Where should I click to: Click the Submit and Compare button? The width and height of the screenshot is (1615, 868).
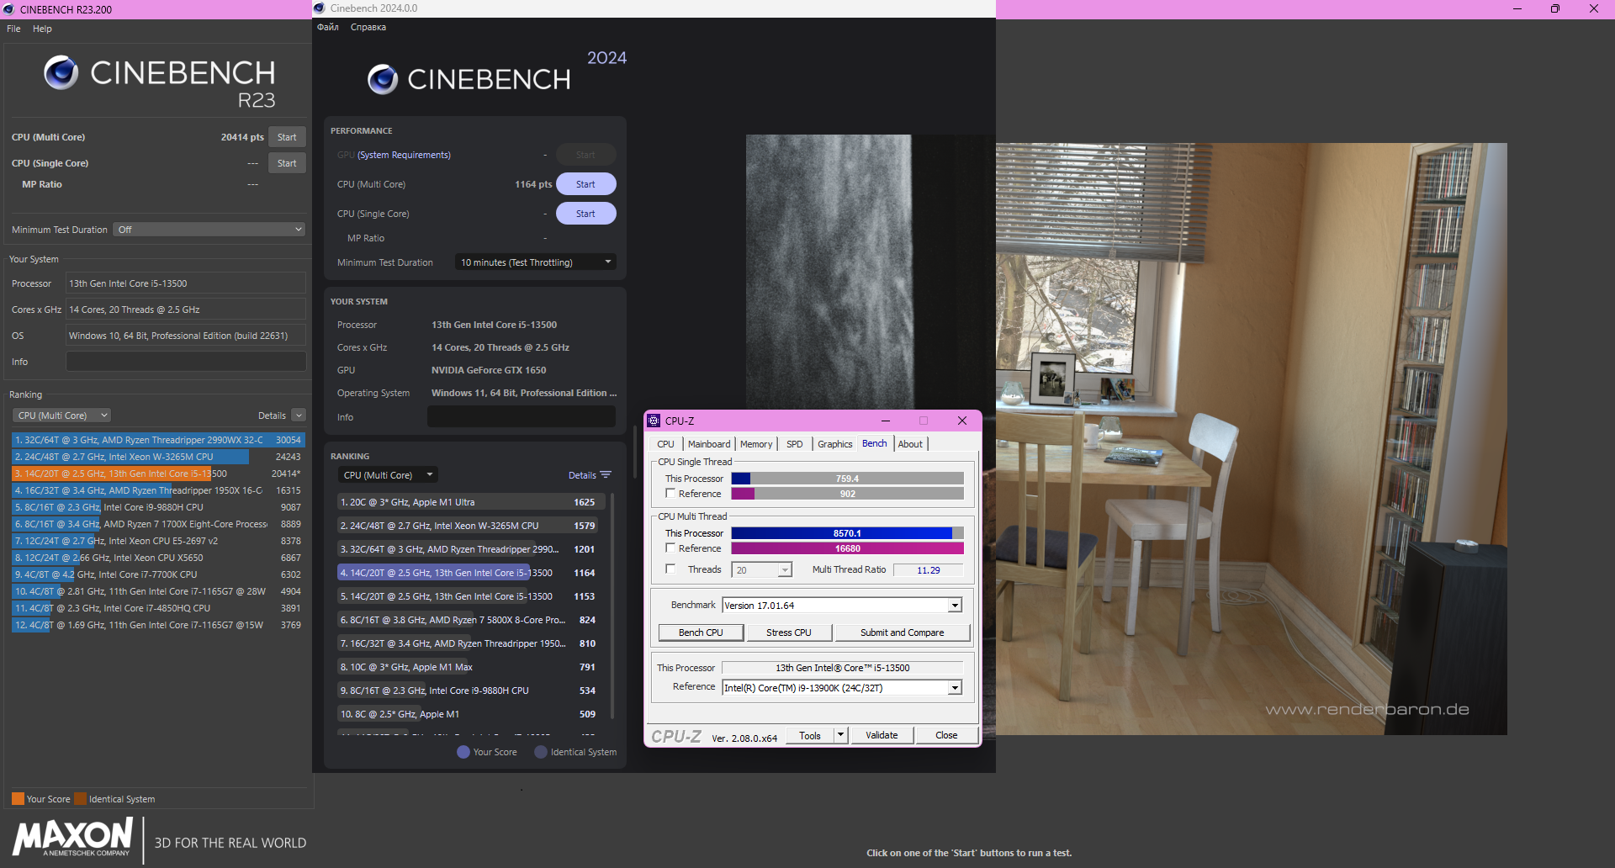902,632
